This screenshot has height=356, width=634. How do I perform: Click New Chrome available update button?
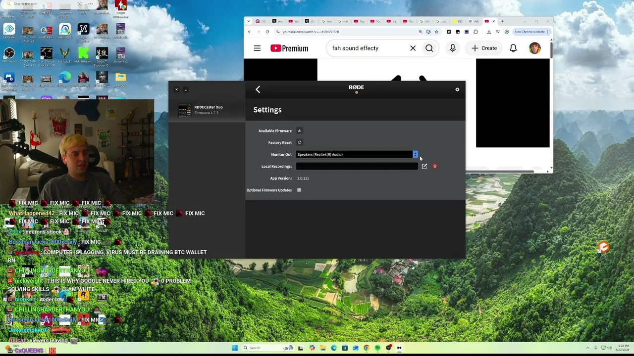coord(531,32)
